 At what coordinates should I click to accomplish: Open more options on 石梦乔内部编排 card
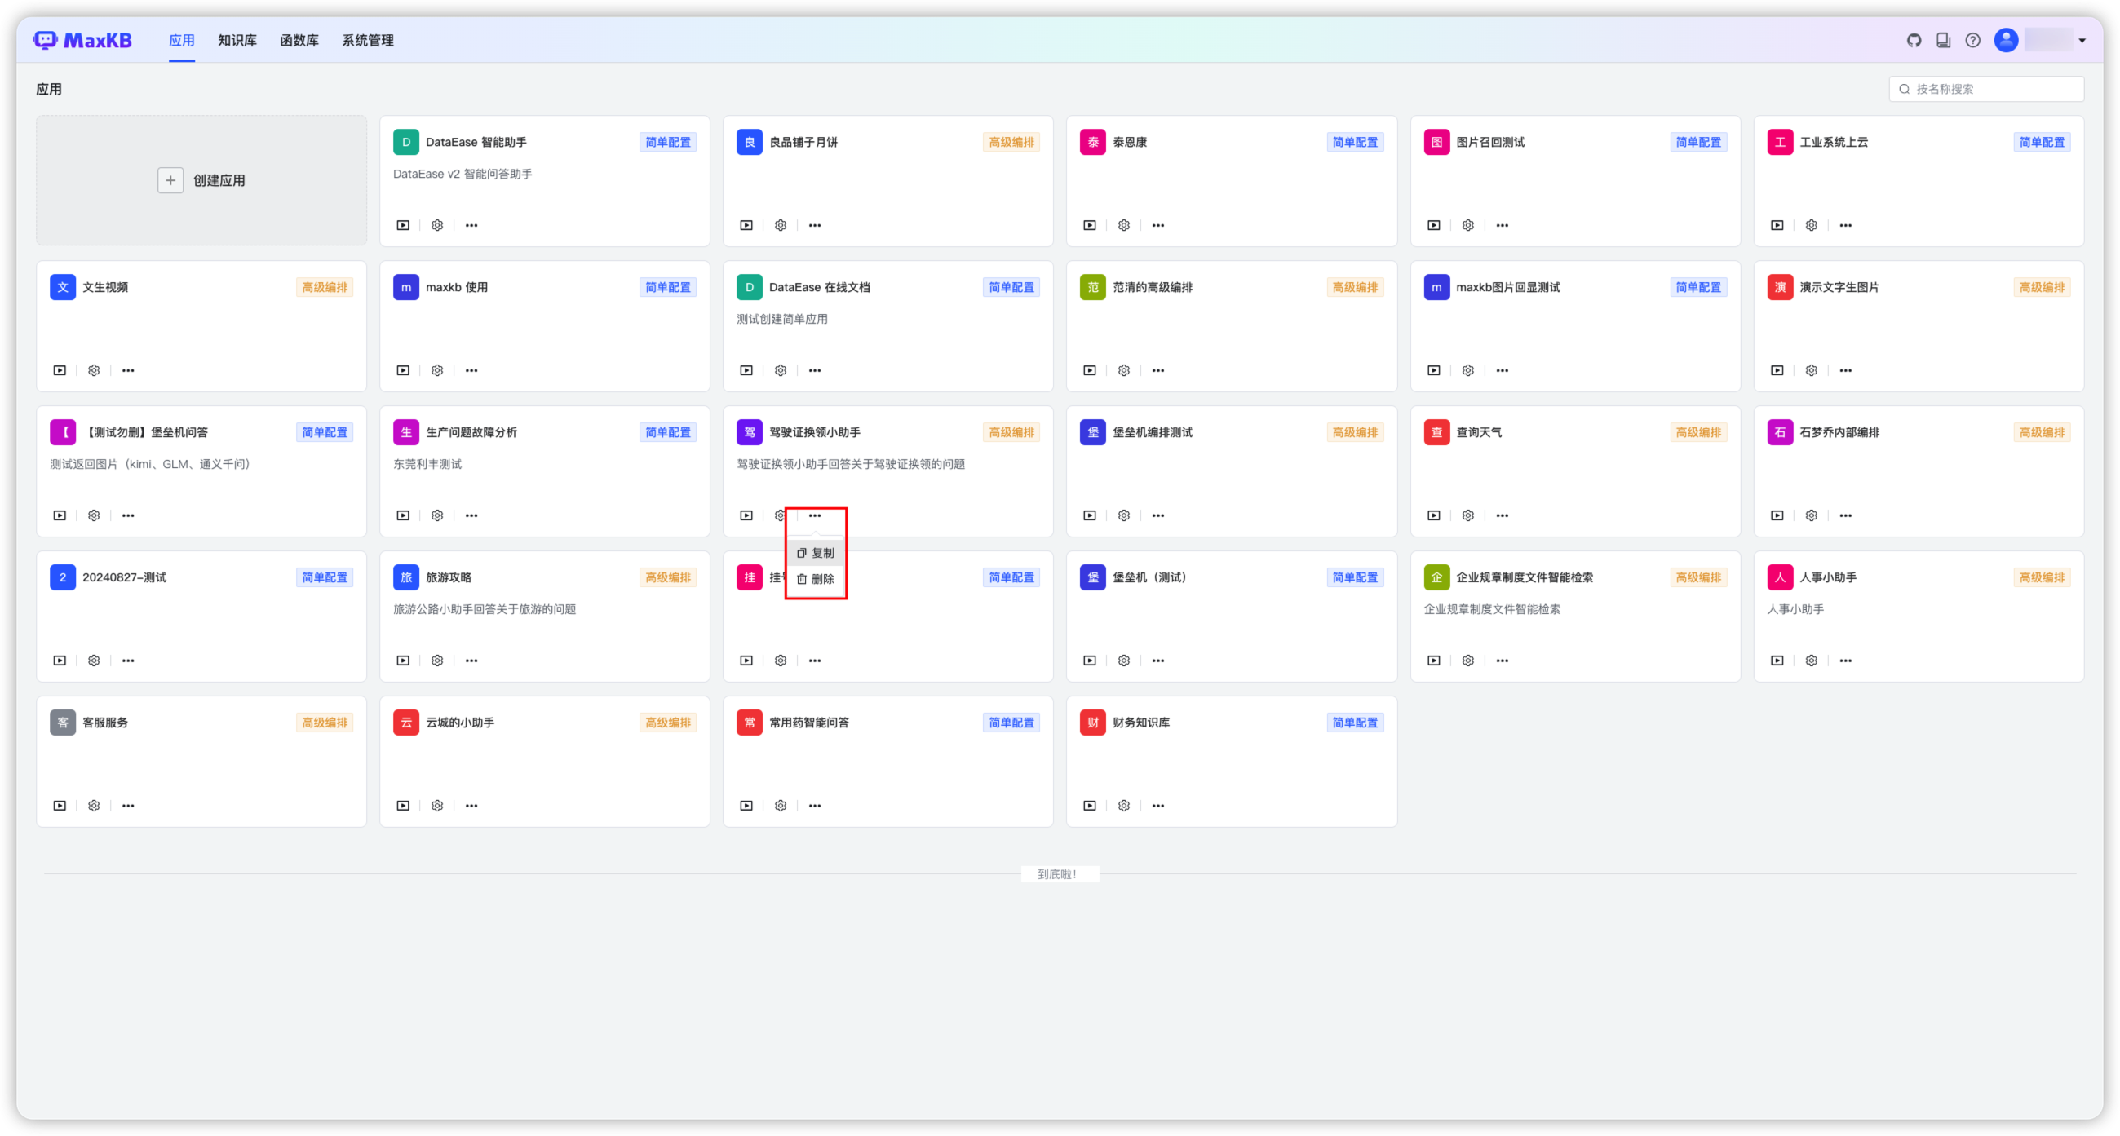pos(1846,515)
